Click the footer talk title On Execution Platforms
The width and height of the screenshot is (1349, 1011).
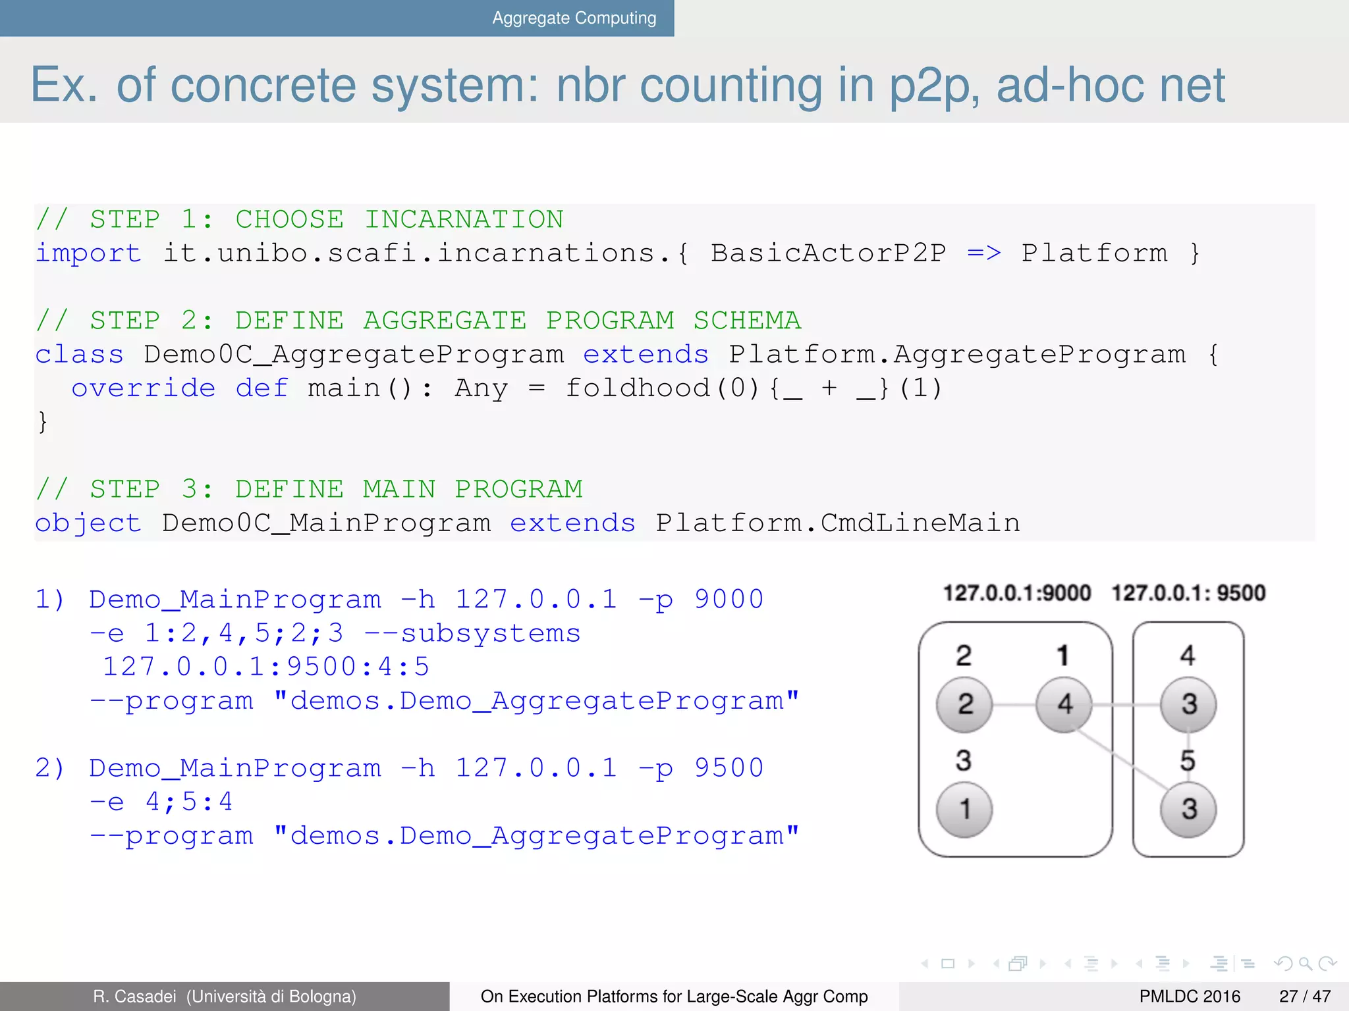point(674,996)
